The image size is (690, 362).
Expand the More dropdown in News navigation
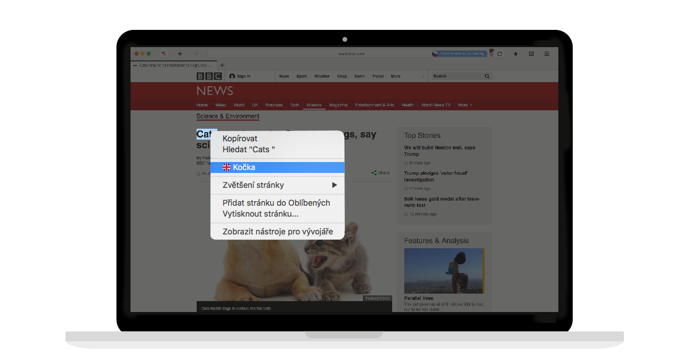pos(465,105)
